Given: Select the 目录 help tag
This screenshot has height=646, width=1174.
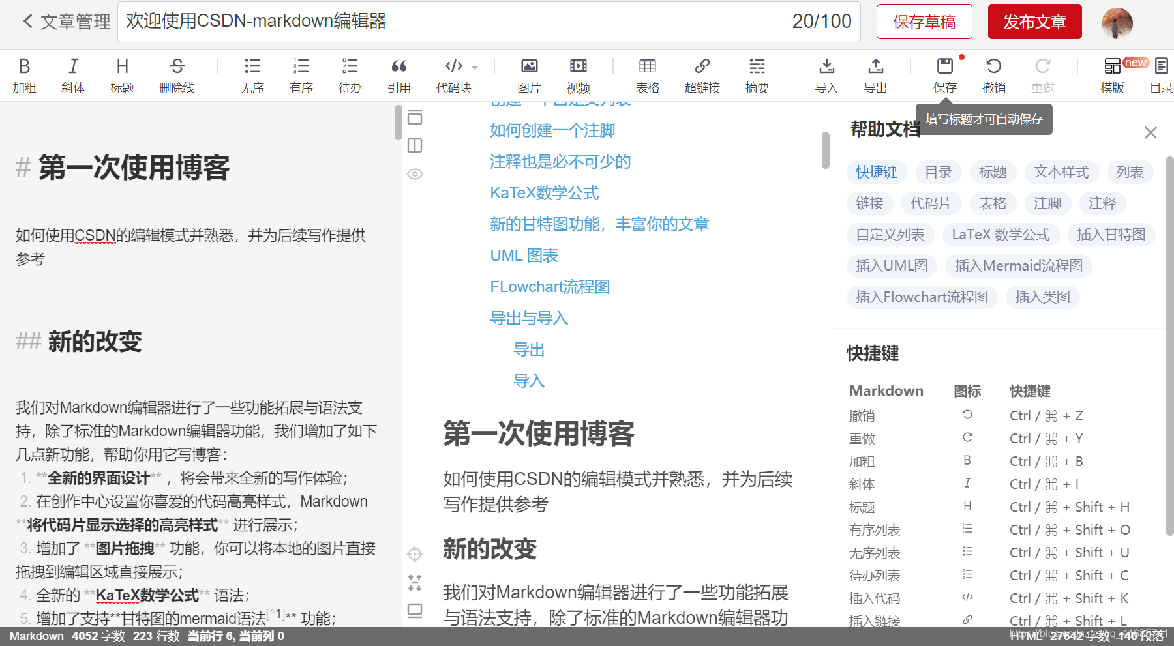Looking at the screenshot, I should 939,172.
